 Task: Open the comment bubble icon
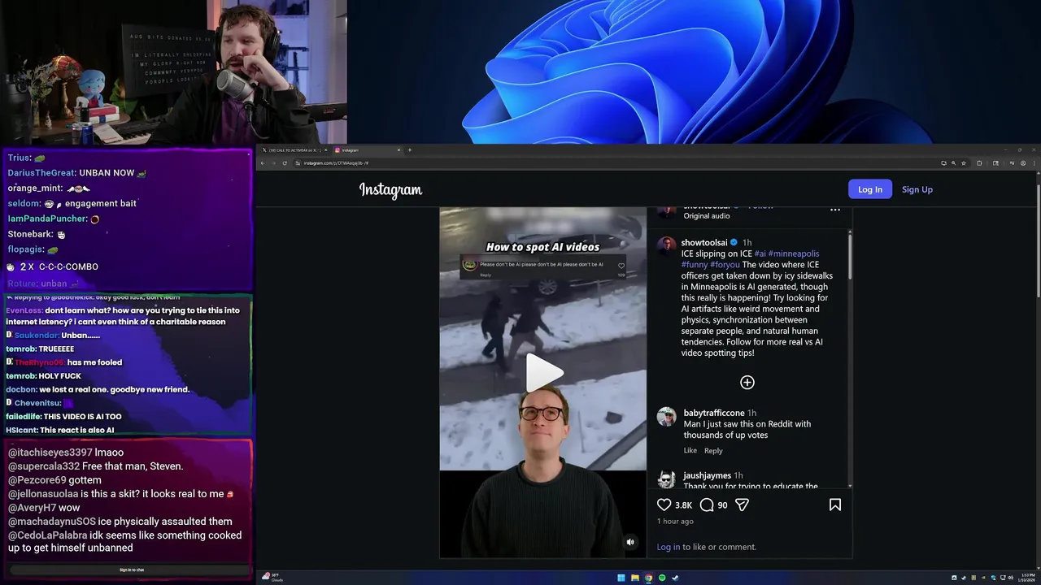point(707,505)
